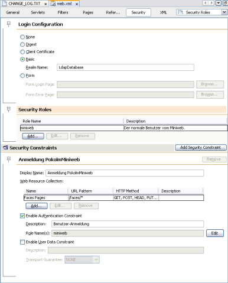The width and height of the screenshot is (228, 283).
Task: Click the Realm Name field
Action: pos(125,67)
